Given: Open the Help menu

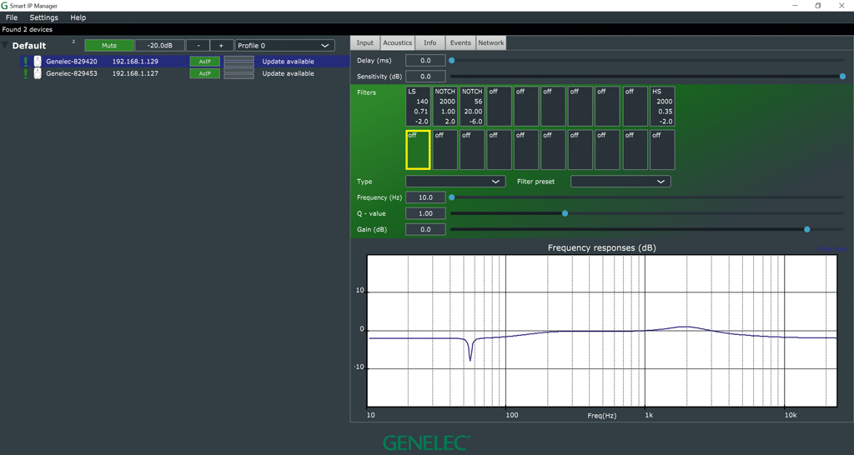Looking at the screenshot, I should tap(78, 17).
